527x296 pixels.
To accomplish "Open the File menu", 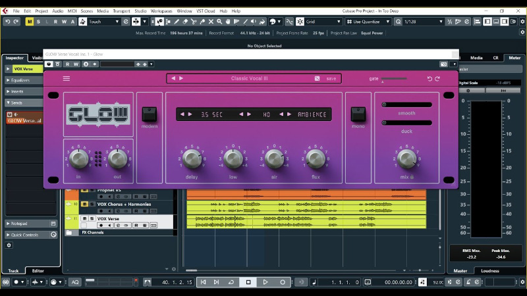I will (16, 11).
